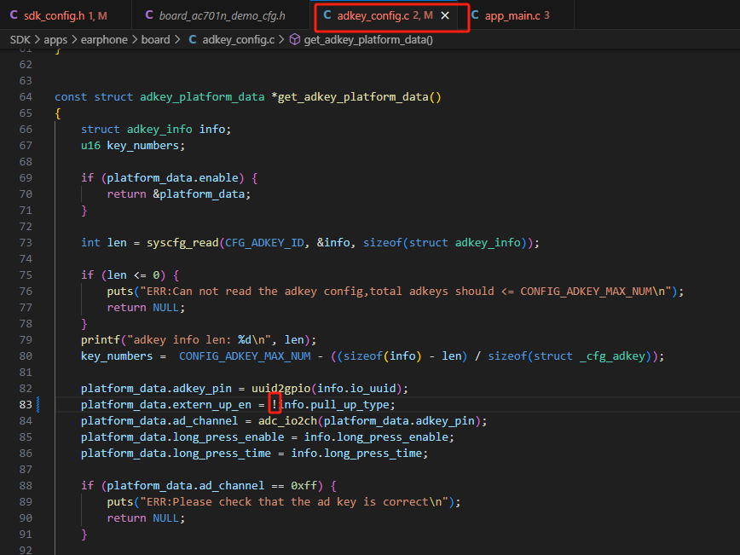Click &platform_data on line 70
This screenshot has width=740, height=555.
pos(199,194)
